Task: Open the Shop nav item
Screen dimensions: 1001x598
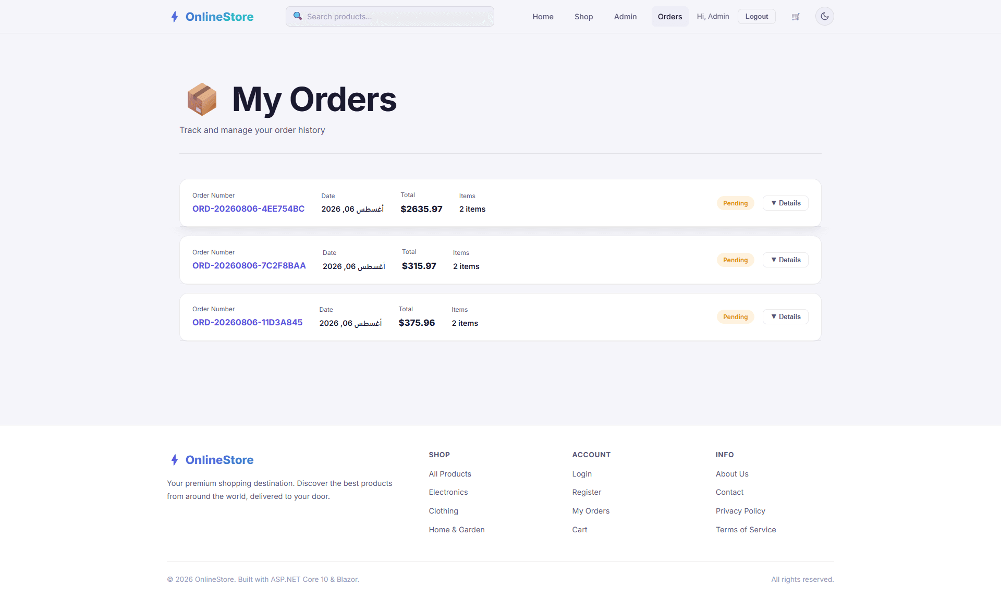Action: click(x=583, y=17)
